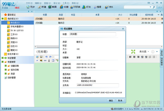Open the 文件 menu

29,3
